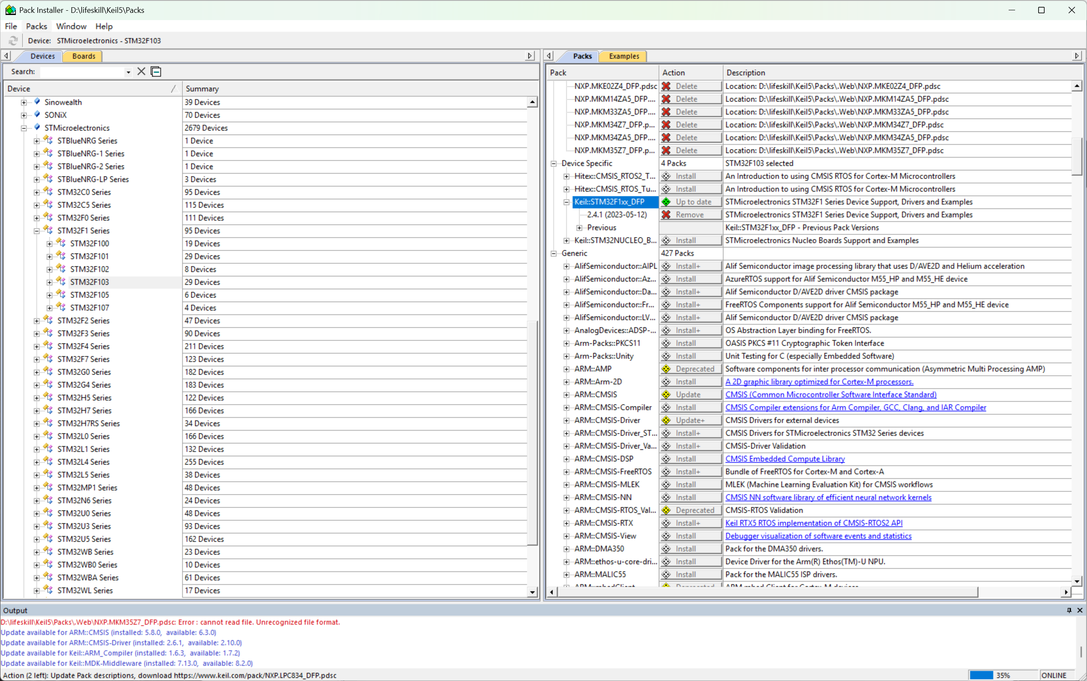Open the Keil RTX5 RTOS implementation link

pyautogui.click(x=814, y=523)
